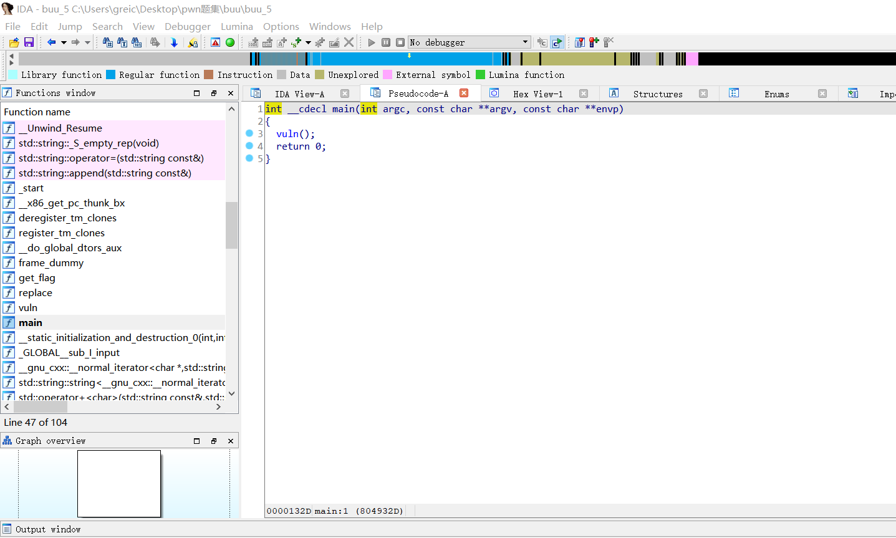Pause the process with the pause button
The image size is (896, 538).
coord(386,42)
